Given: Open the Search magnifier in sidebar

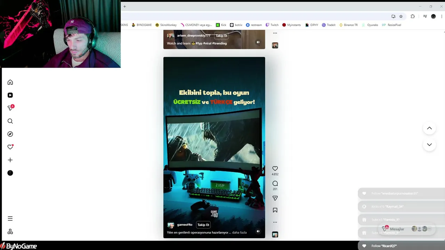Looking at the screenshot, I should pyautogui.click(x=10, y=121).
